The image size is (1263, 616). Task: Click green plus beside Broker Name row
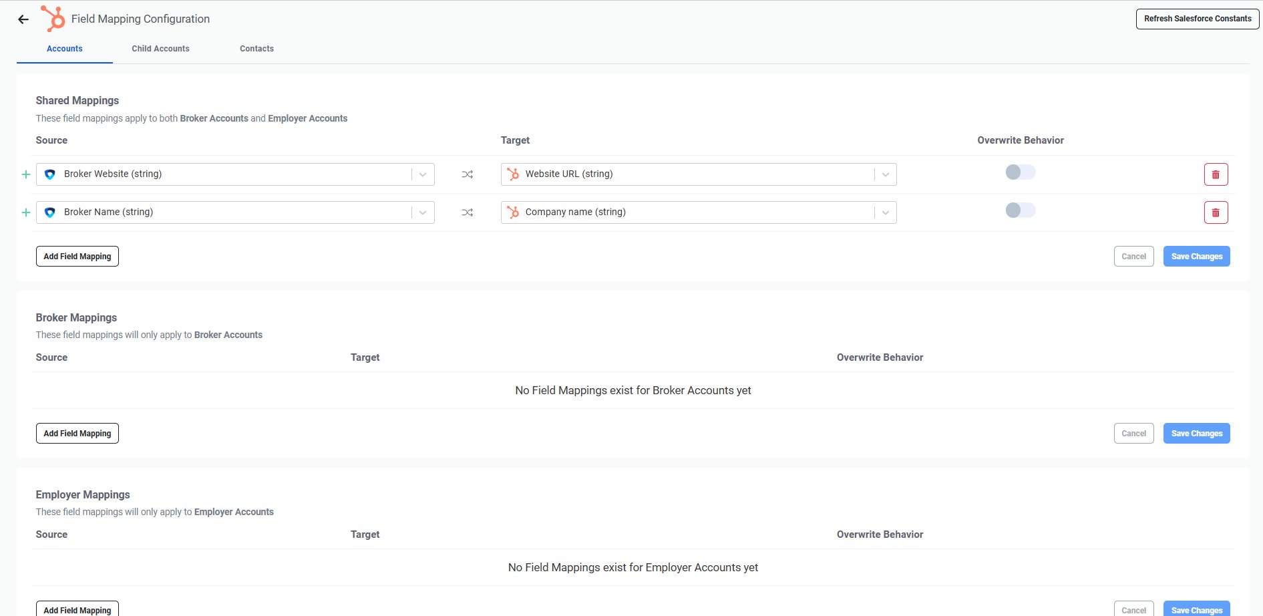[26, 212]
